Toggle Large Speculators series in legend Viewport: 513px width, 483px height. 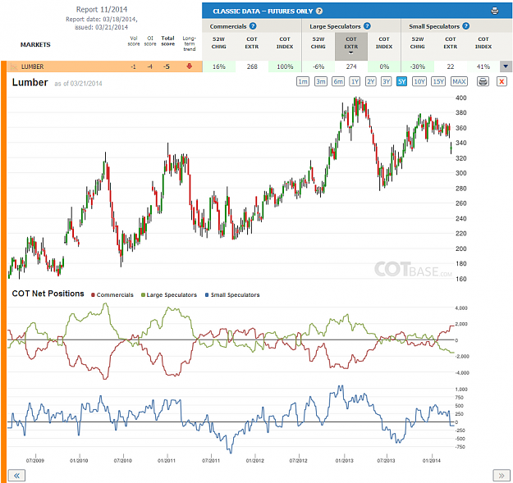tap(169, 294)
